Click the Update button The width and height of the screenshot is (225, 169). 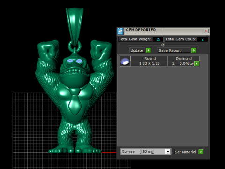pyautogui.click(x=137, y=50)
